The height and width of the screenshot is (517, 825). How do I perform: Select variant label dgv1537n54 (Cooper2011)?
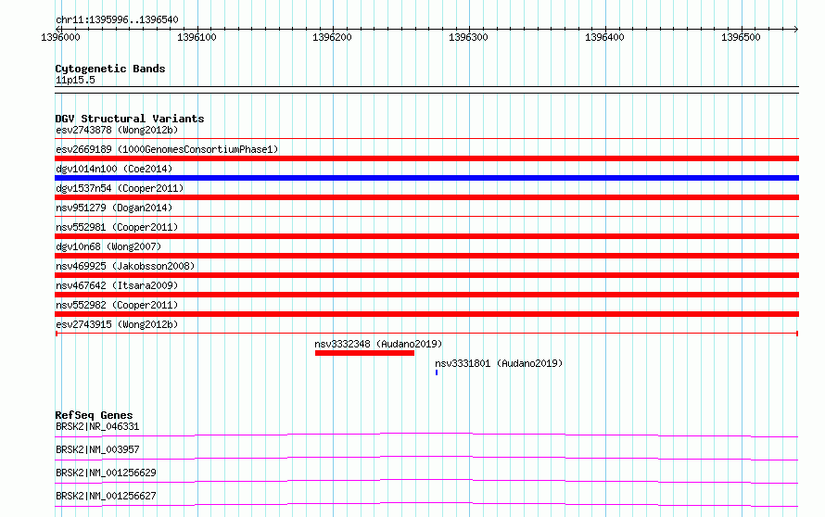[120, 188]
